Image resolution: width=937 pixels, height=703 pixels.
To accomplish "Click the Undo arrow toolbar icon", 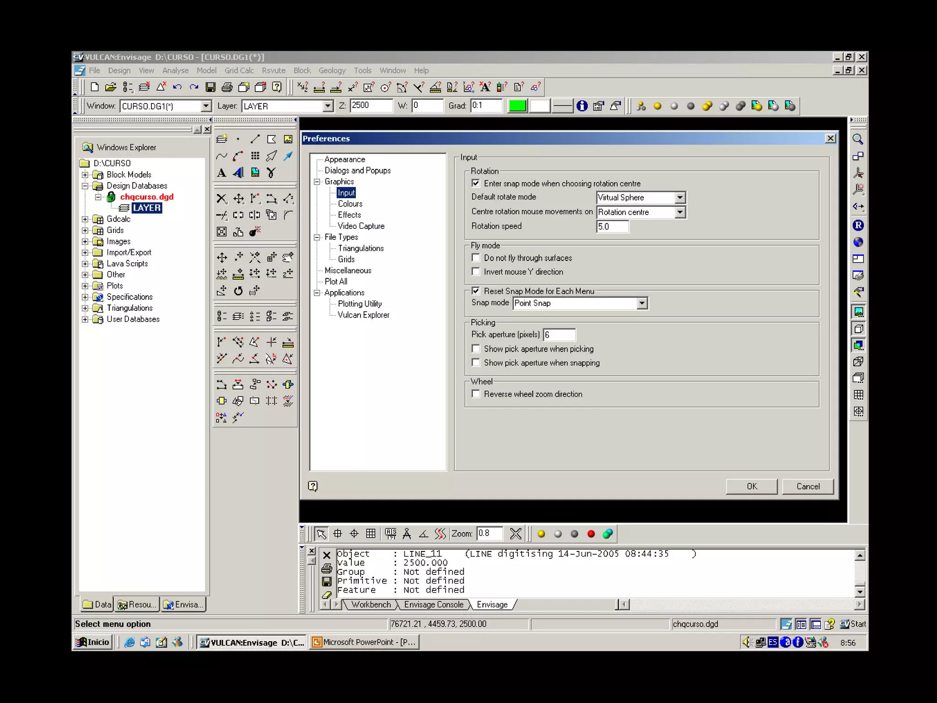I will tap(178, 87).
